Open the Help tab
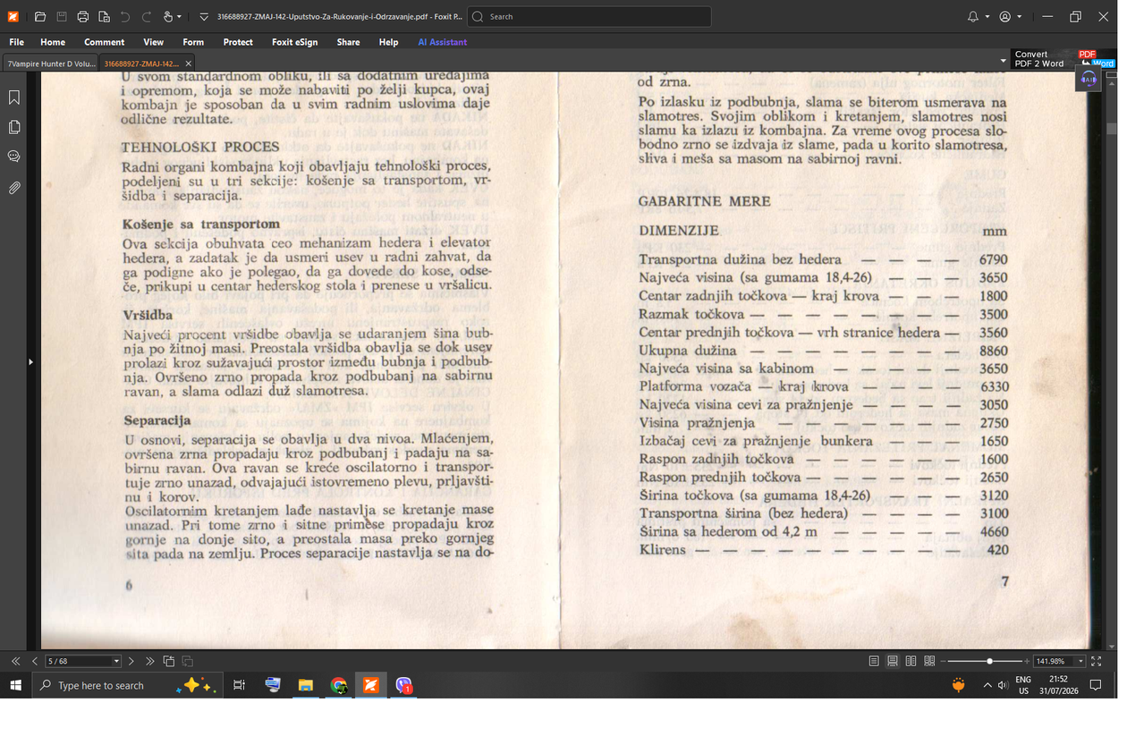The width and height of the screenshot is (1144, 745). click(388, 42)
